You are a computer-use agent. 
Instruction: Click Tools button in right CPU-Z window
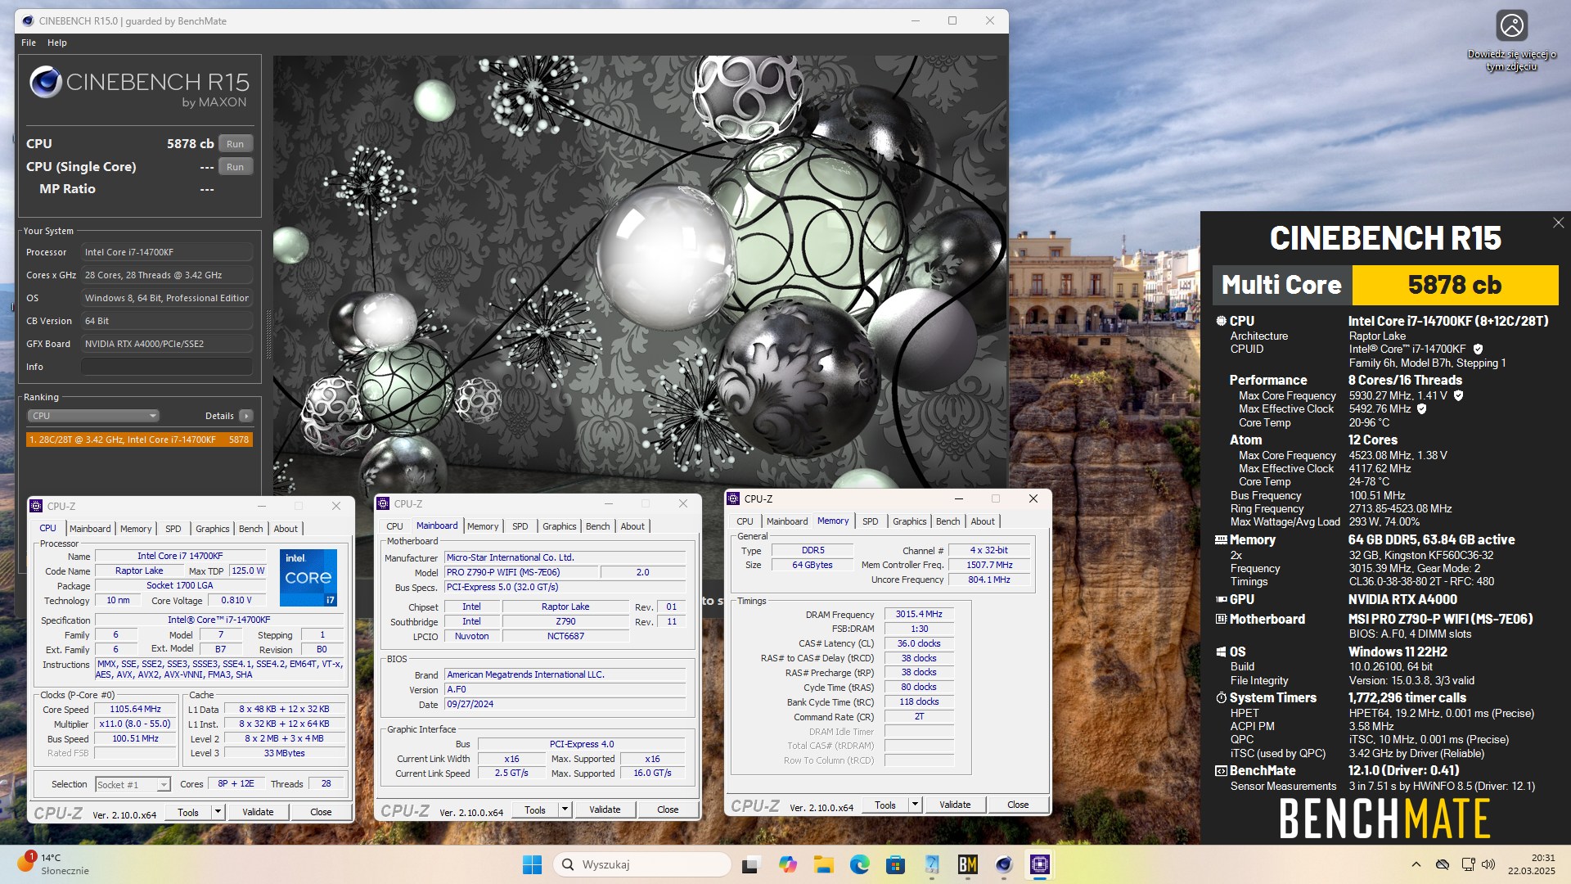tap(885, 805)
